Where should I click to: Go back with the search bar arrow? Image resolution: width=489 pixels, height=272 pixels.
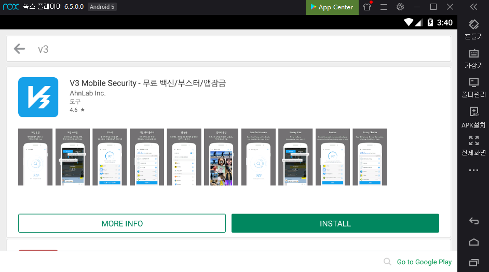19,49
